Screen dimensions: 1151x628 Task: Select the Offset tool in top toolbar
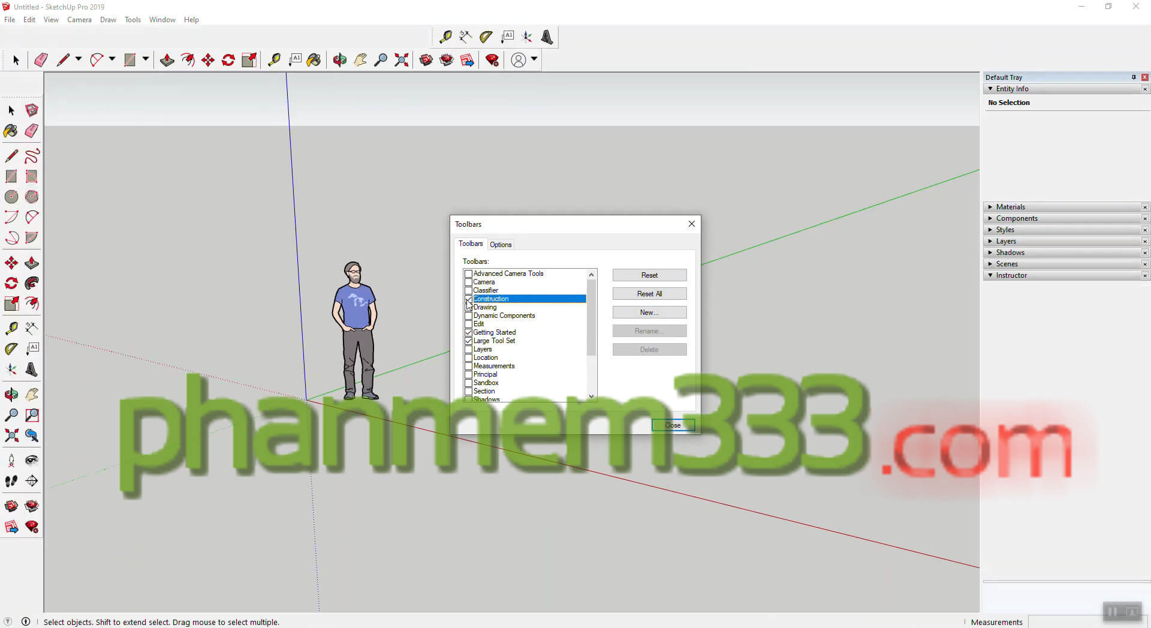188,60
